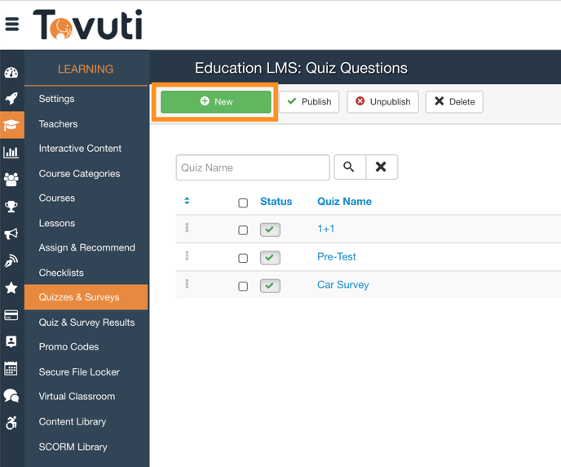Open the bar chart sidebar icon
The height and width of the screenshot is (467, 561).
click(x=11, y=153)
